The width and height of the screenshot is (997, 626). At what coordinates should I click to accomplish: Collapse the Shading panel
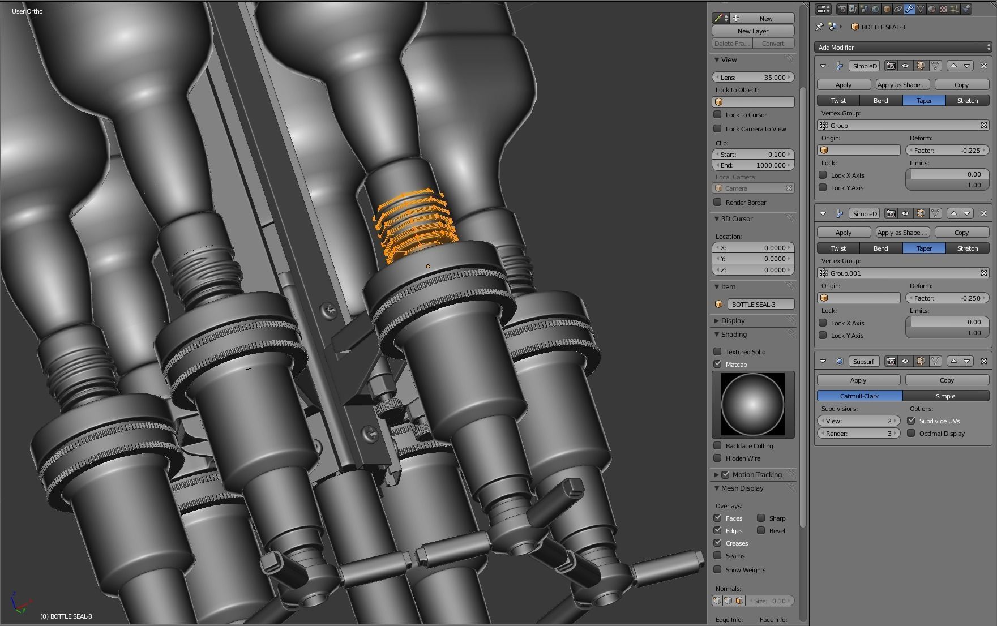point(717,334)
